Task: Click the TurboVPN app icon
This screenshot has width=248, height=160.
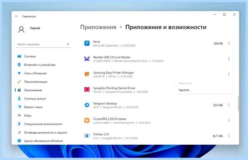Action: 87,120
